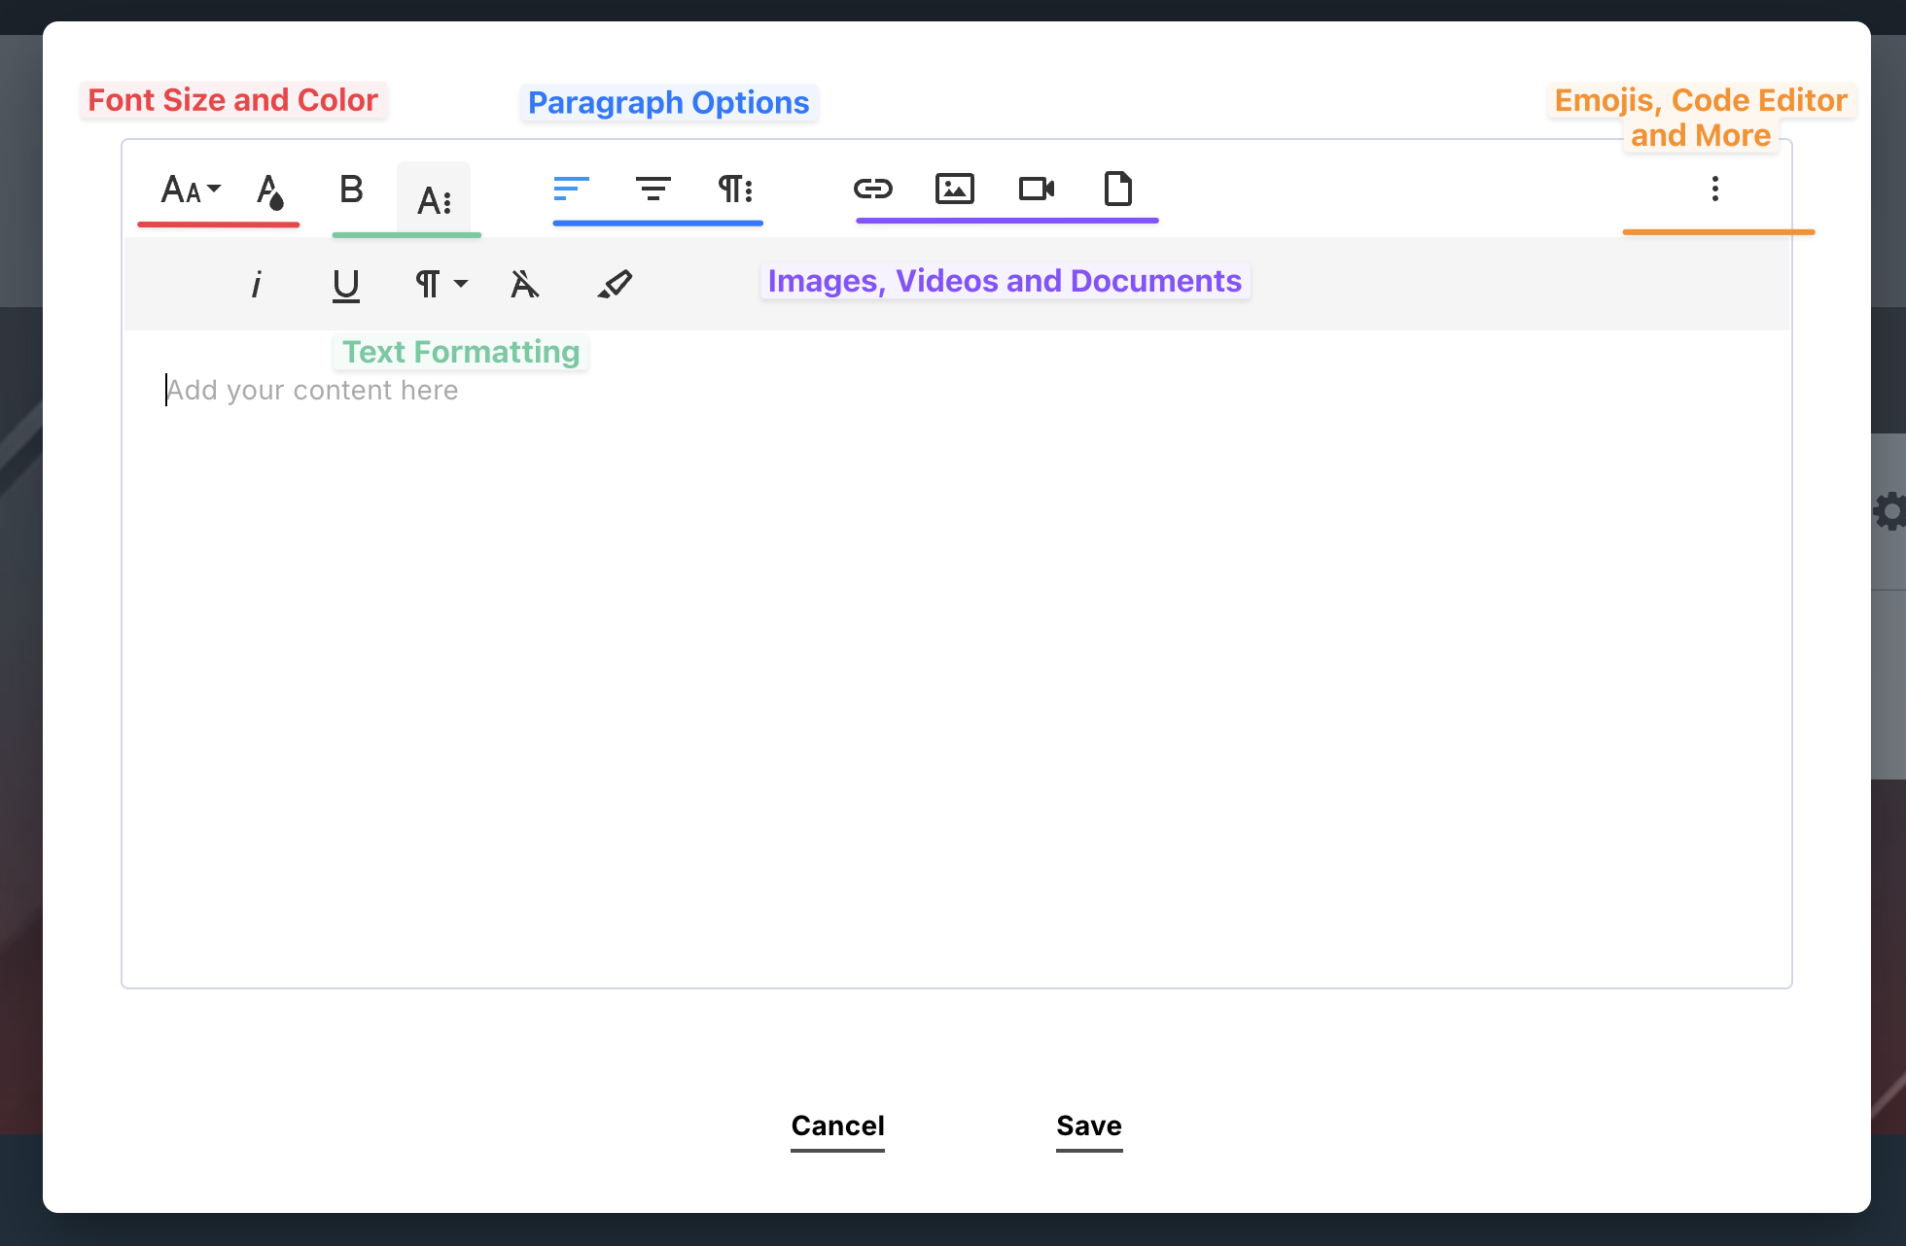Screen dimensions: 1906x1246
Task: Toggle italic formatting
Action: click(257, 284)
